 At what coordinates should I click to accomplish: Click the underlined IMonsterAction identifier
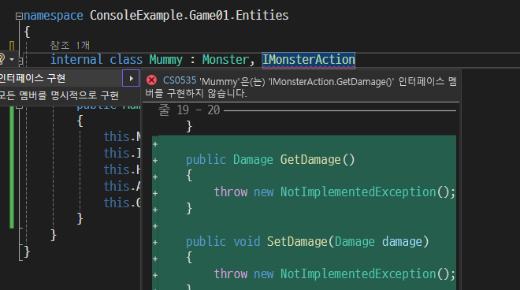pyautogui.click(x=309, y=60)
